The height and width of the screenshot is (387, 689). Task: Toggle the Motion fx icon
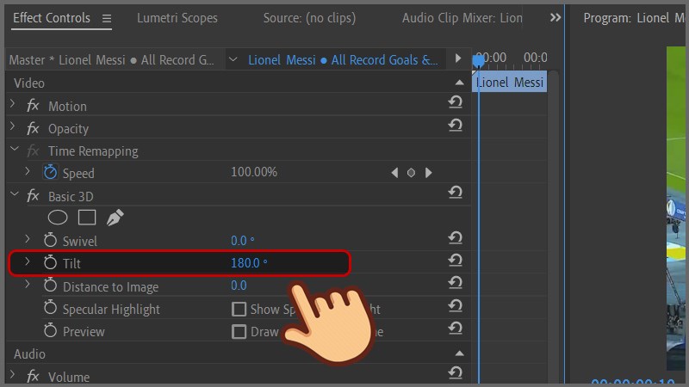pyautogui.click(x=33, y=105)
